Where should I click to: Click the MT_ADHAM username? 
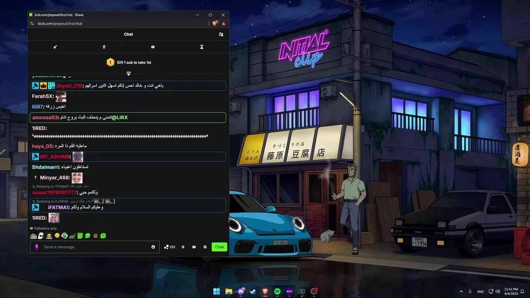click(55, 157)
